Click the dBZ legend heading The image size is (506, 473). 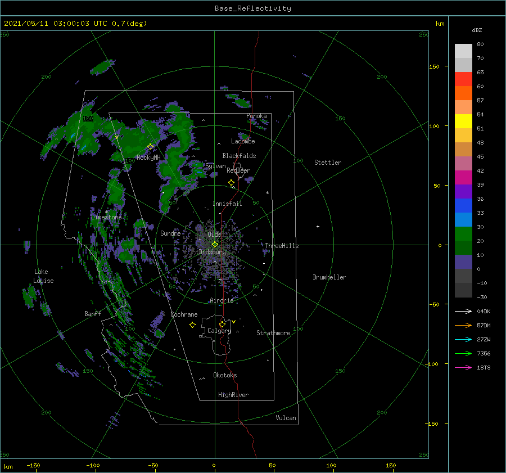[x=477, y=30]
